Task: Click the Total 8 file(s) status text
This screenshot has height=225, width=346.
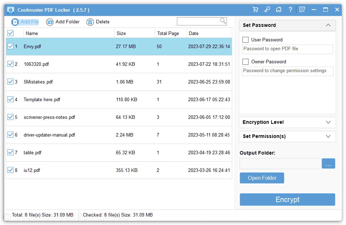Action: (43, 215)
